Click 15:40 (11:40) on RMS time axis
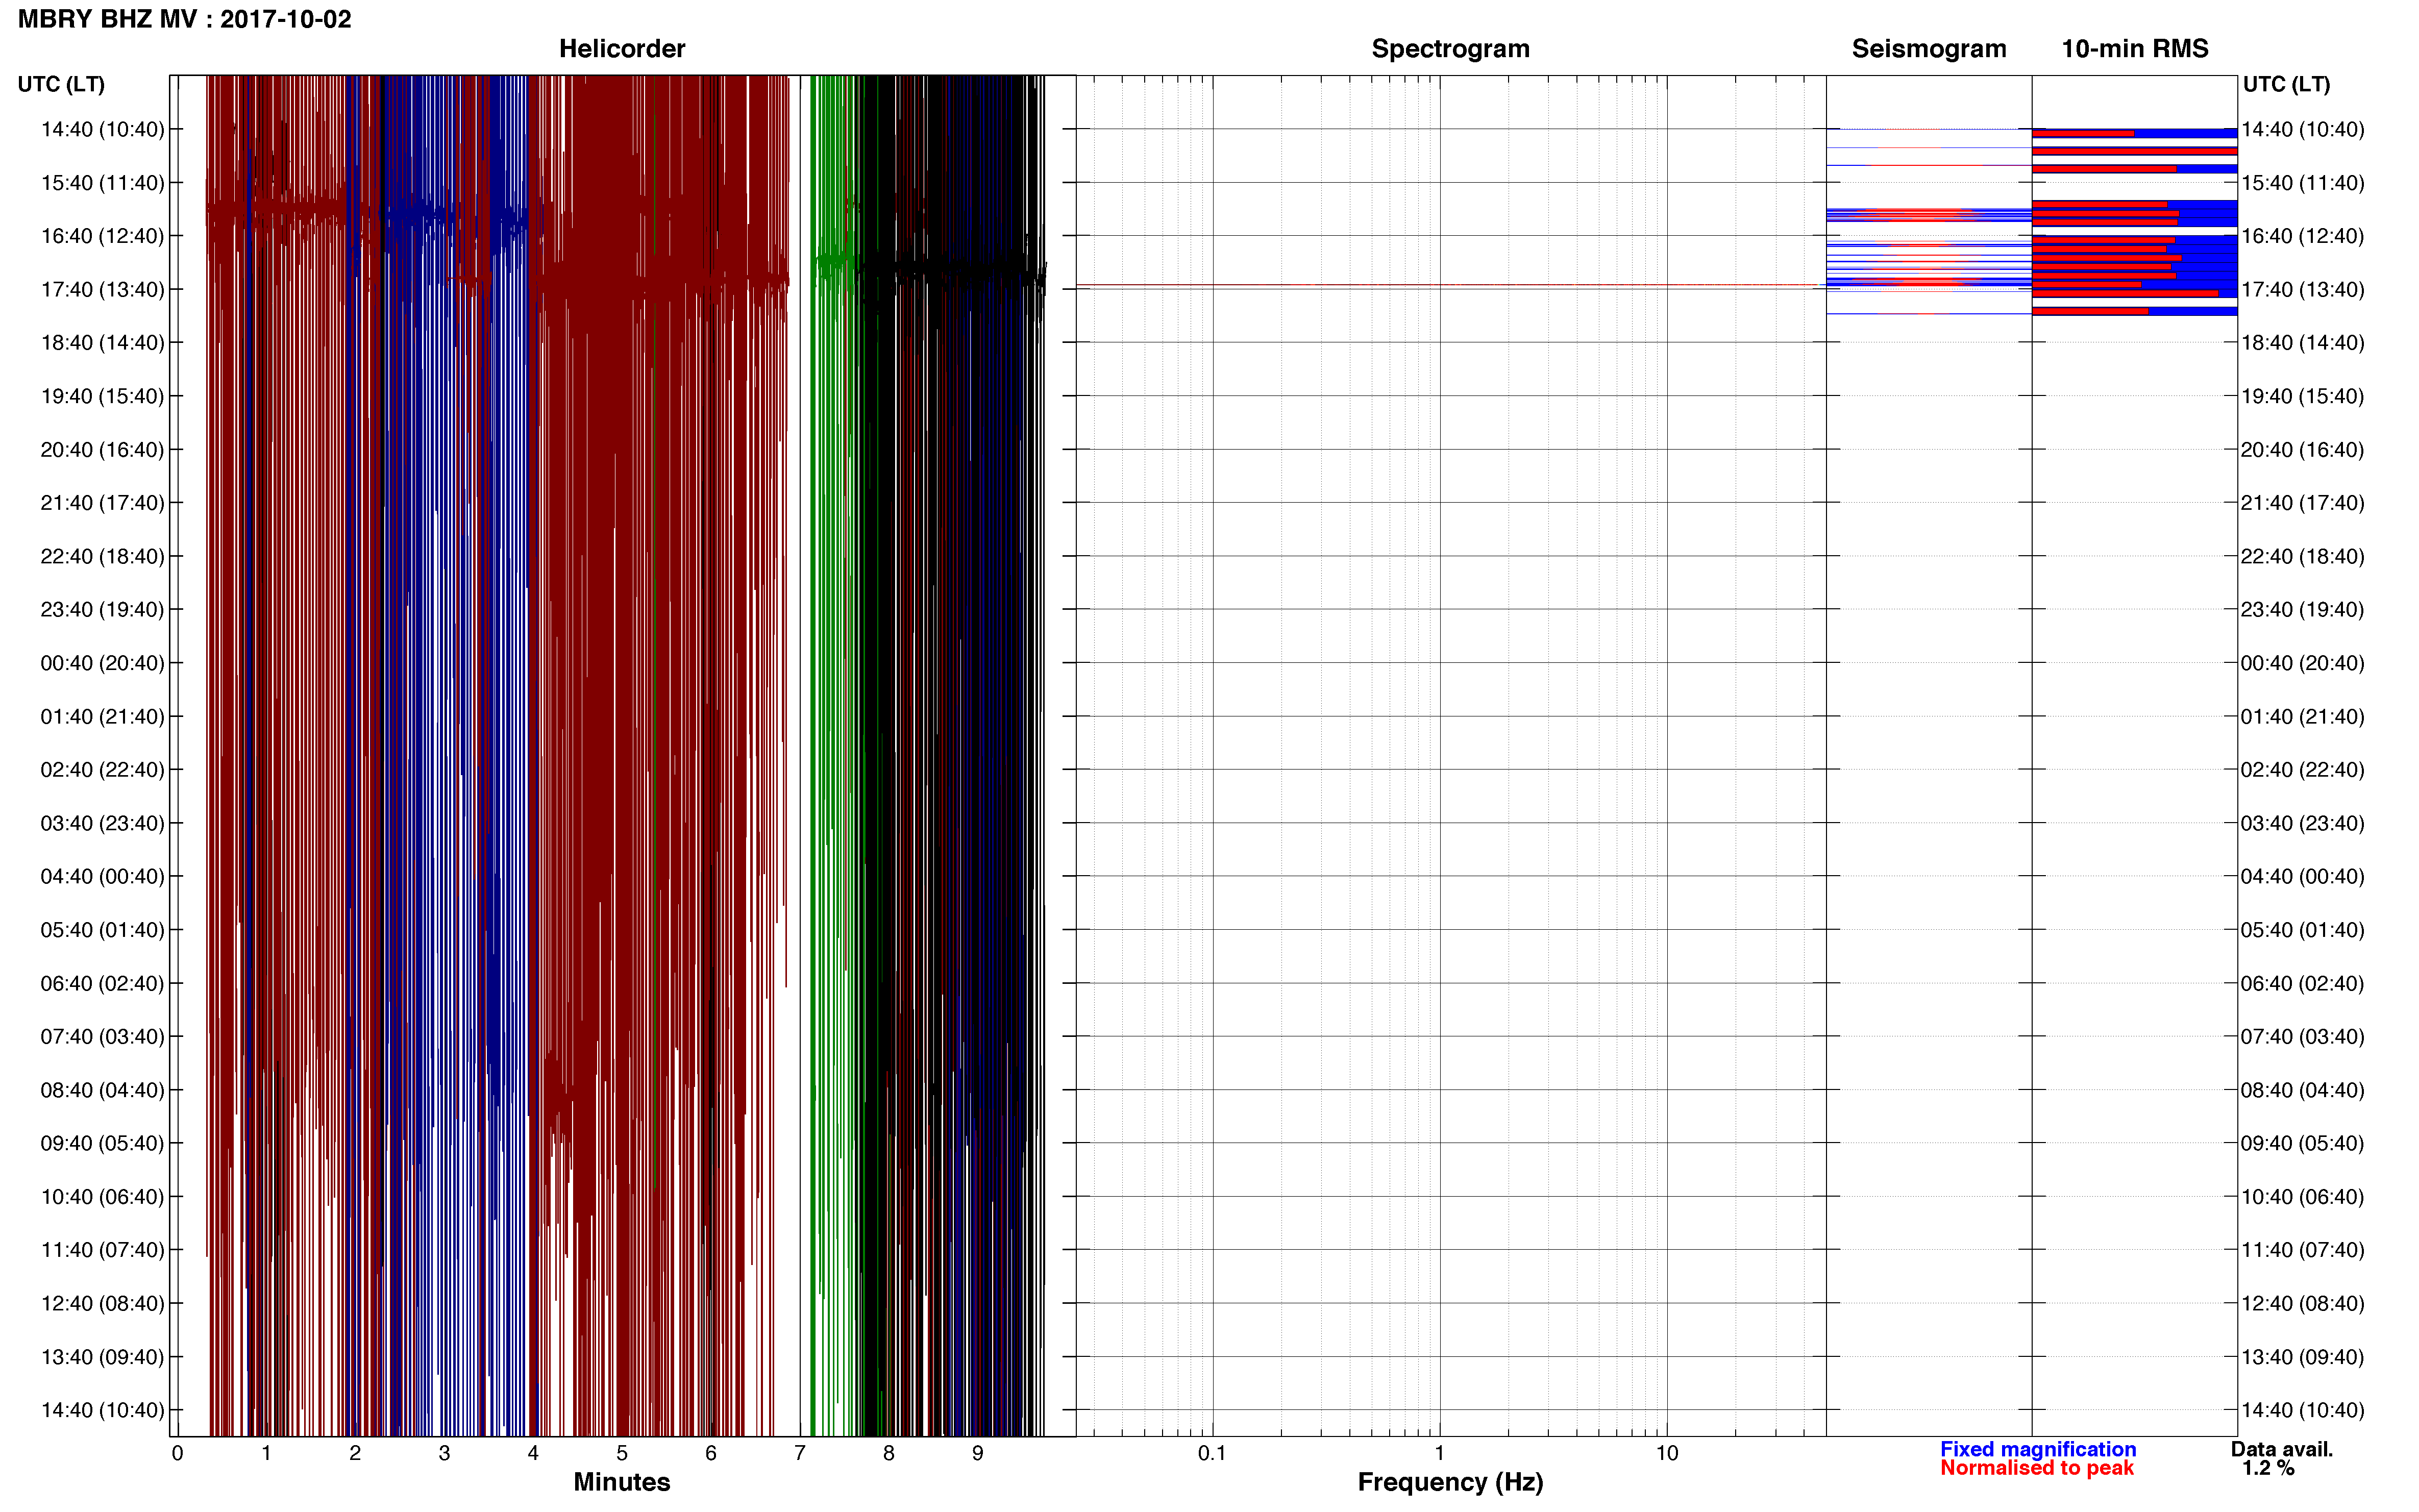 [2303, 183]
